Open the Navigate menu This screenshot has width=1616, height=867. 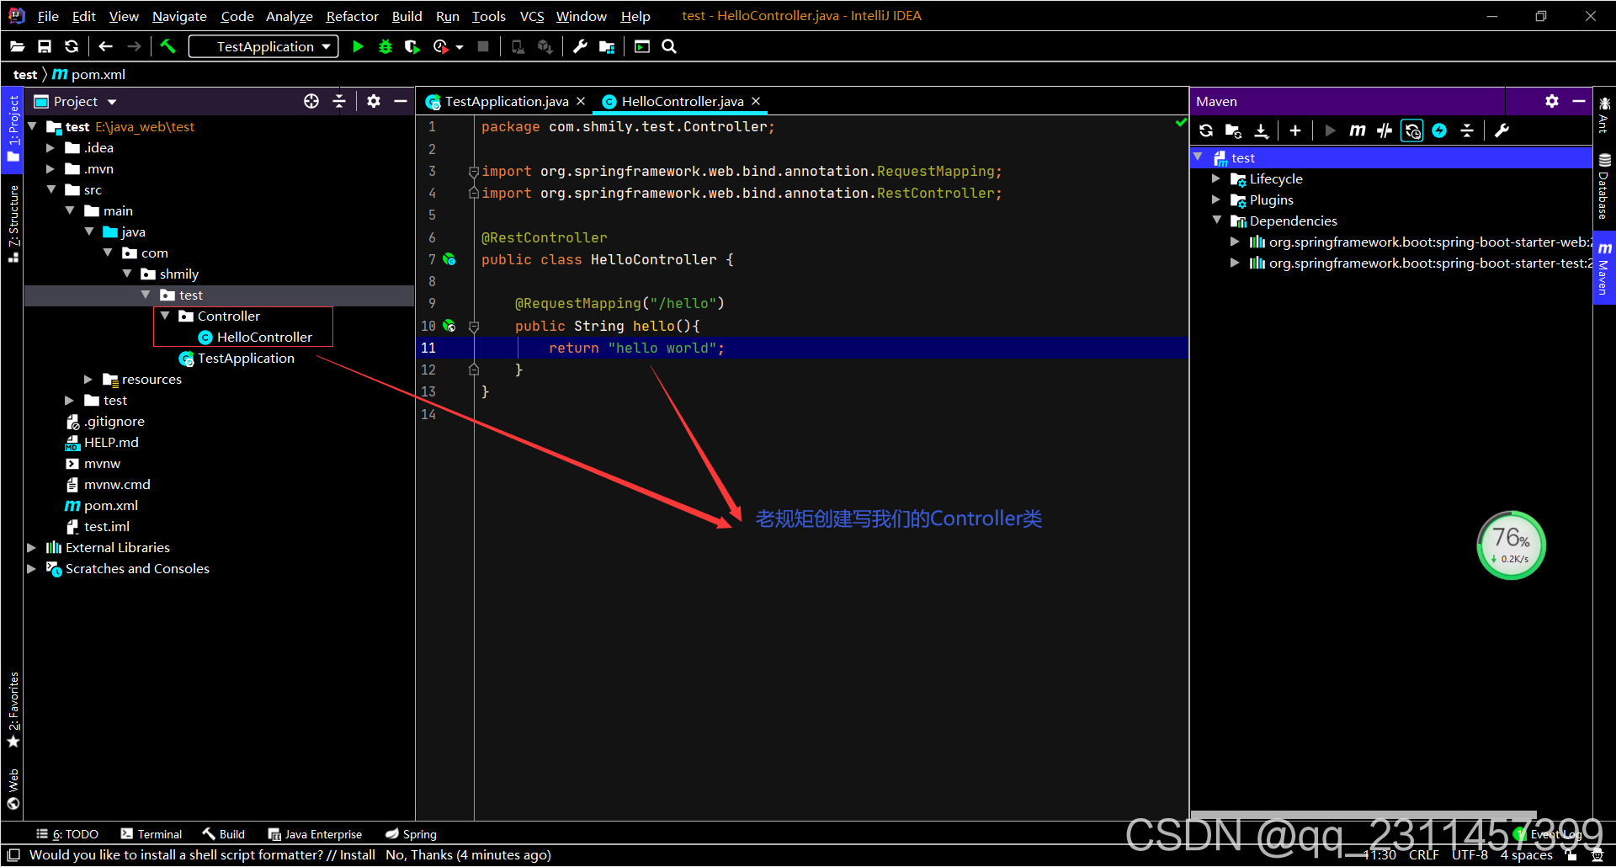click(x=179, y=16)
